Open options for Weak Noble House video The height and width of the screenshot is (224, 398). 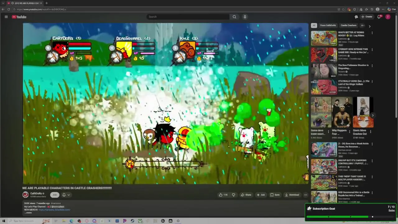(372, 144)
